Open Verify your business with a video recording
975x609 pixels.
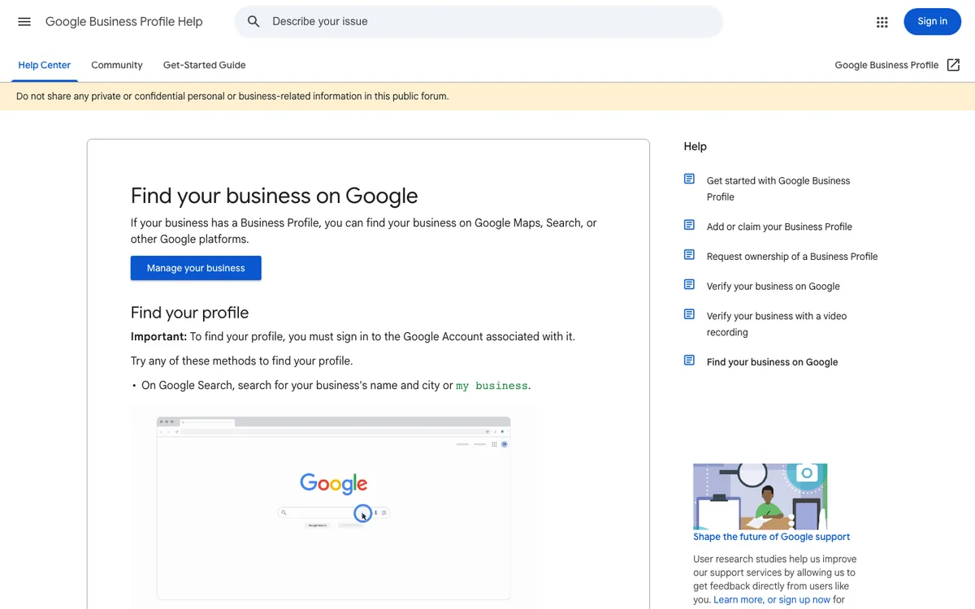coord(777,324)
